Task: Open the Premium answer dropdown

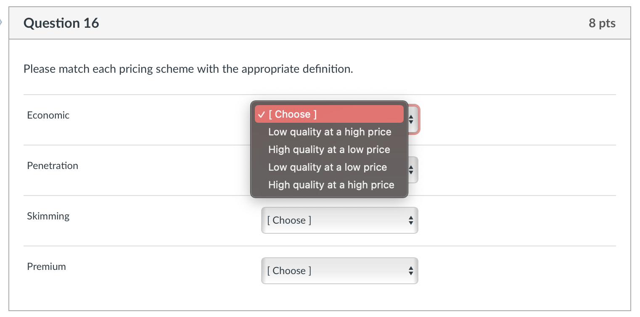Action: (339, 271)
